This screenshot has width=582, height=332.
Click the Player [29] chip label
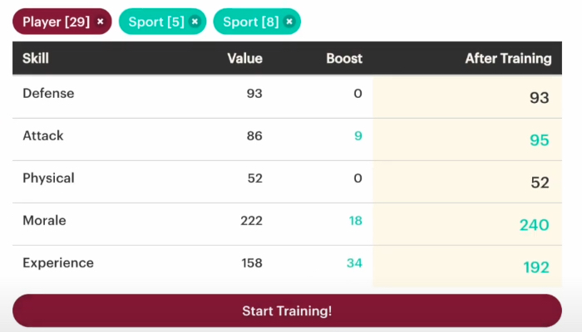56,22
